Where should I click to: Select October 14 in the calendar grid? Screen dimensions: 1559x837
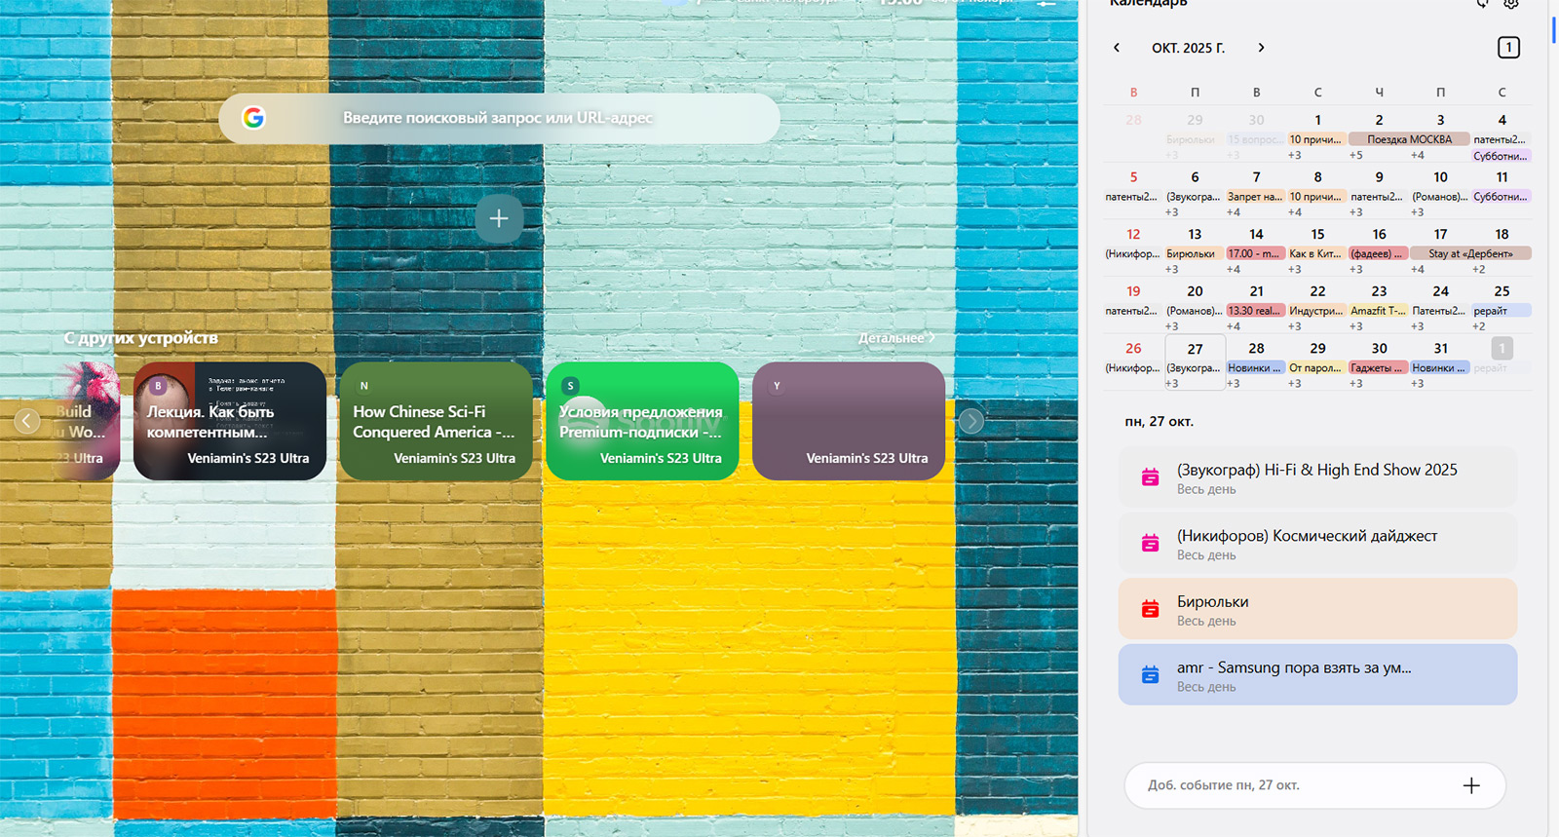[x=1256, y=235]
